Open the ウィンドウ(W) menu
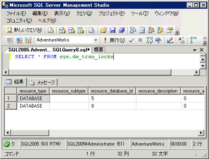Image resolution: width=209 pixels, height=159 pixels. click(167, 13)
